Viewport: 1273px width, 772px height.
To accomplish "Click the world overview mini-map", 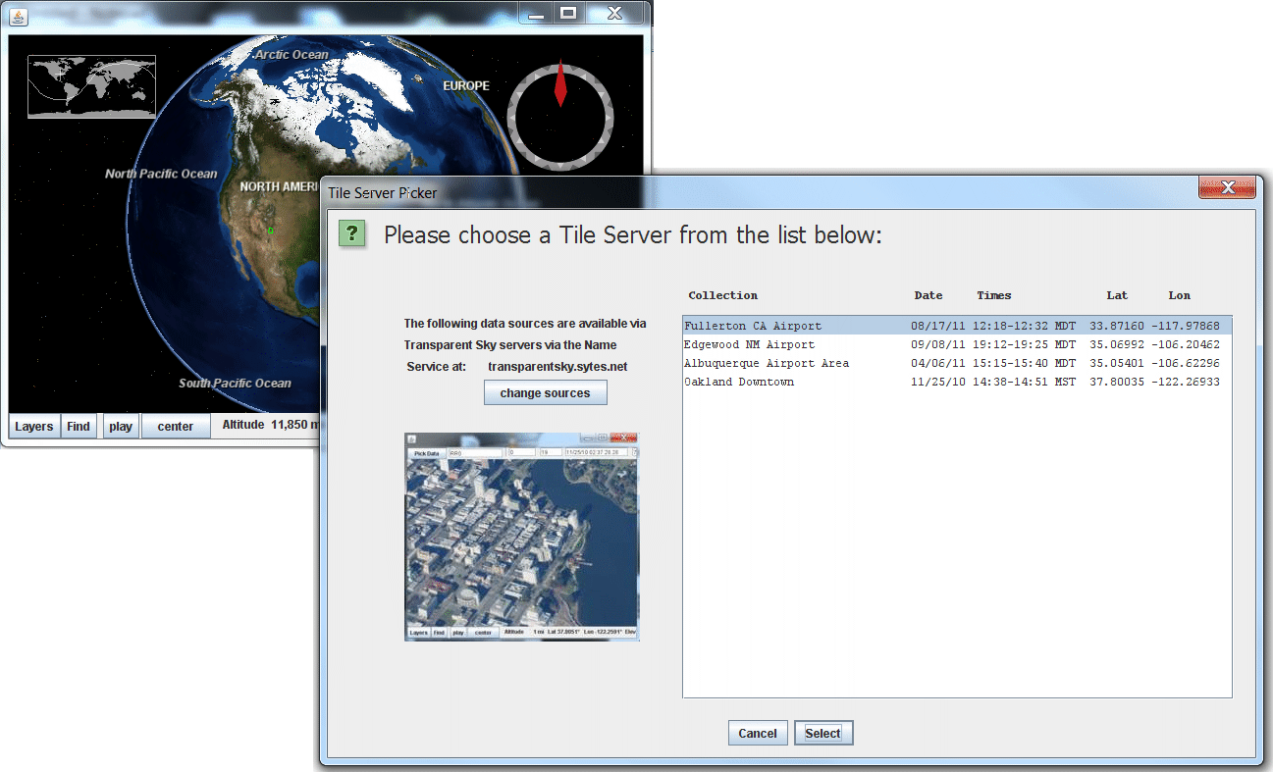I will 91,86.
